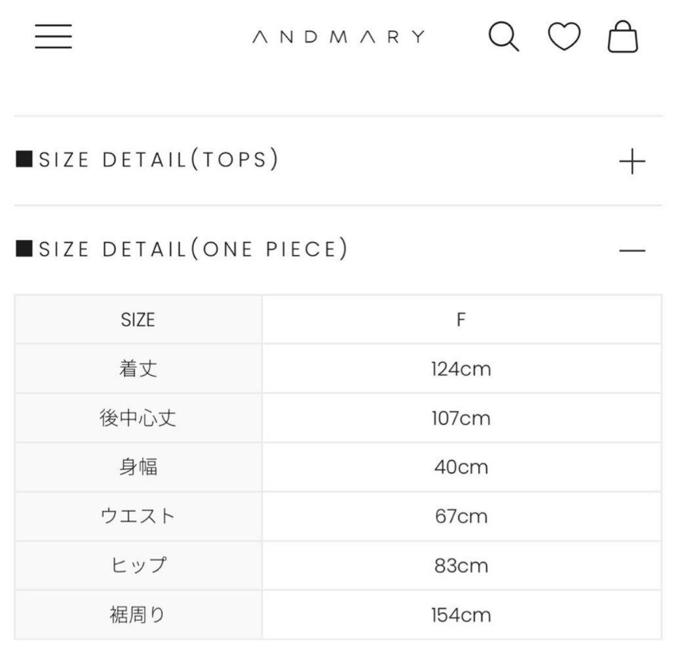677x669 pixels.
Task: Click the 124cm measurement value
Action: coord(461,369)
